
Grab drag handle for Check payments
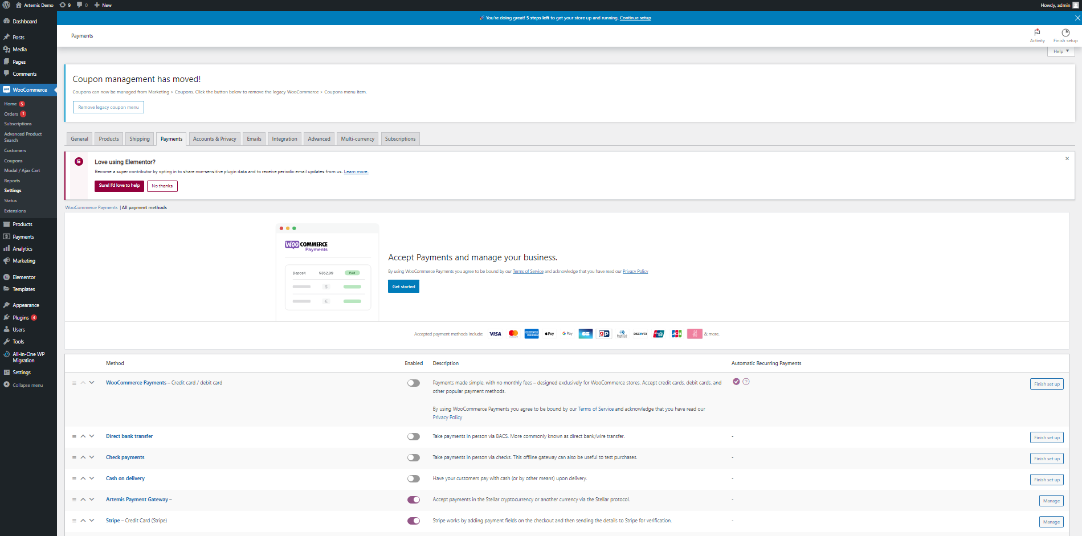[x=74, y=457]
